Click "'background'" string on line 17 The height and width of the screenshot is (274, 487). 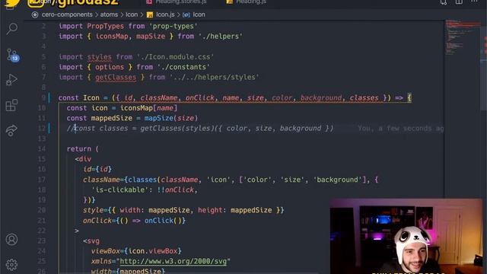(337, 180)
